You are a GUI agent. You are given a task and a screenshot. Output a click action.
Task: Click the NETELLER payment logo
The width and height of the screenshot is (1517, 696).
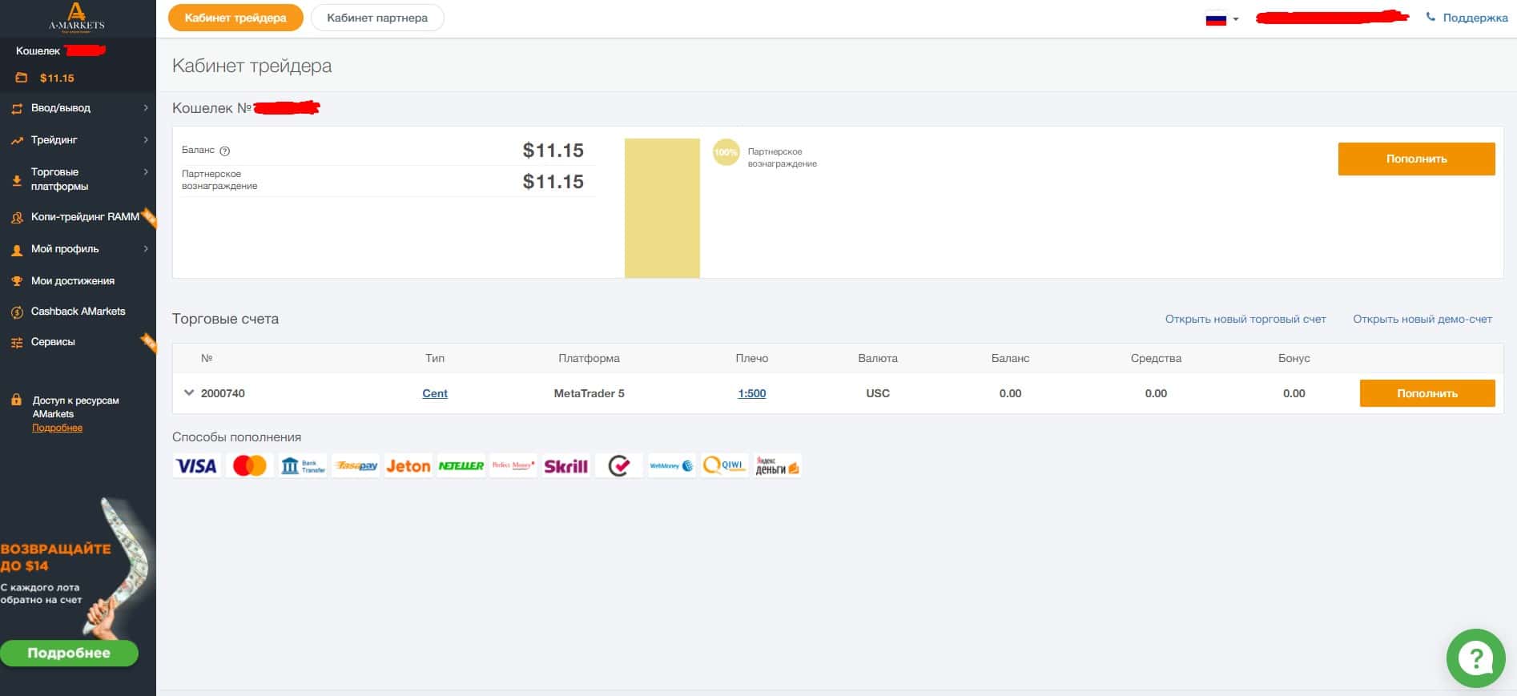(461, 466)
